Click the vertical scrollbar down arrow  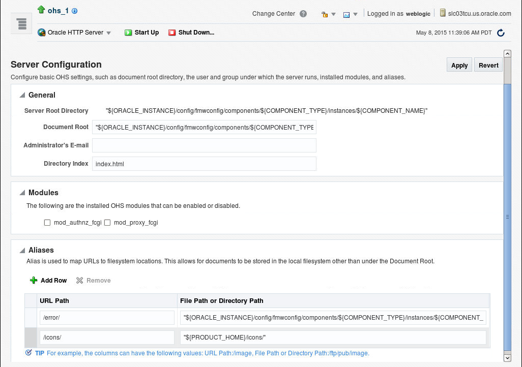click(507, 358)
